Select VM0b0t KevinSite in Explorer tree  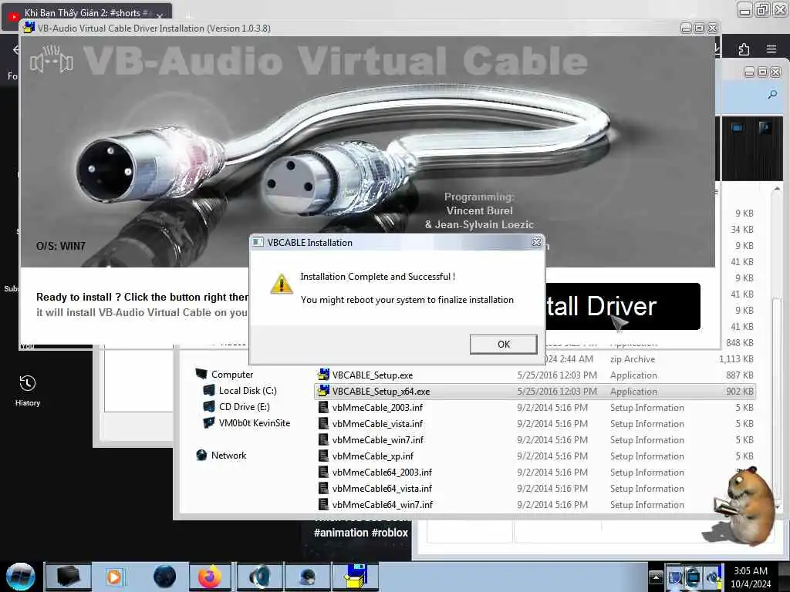(x=254, y=423)
